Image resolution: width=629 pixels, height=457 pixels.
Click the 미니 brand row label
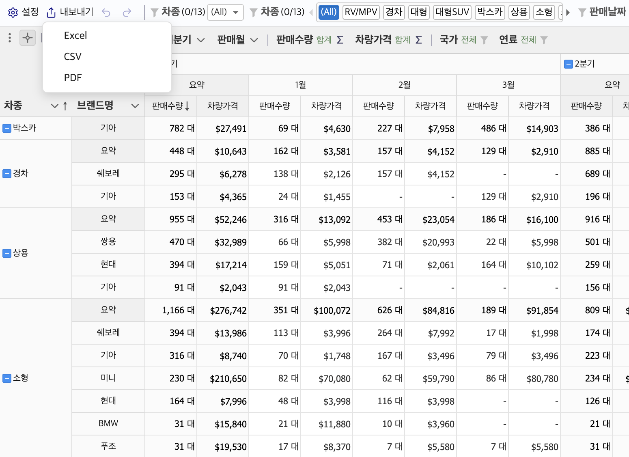pos(108,378)
